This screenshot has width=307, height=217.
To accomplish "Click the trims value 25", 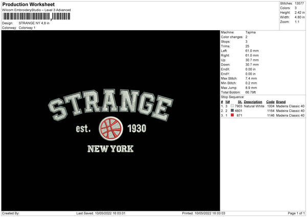I will (247, 46).
